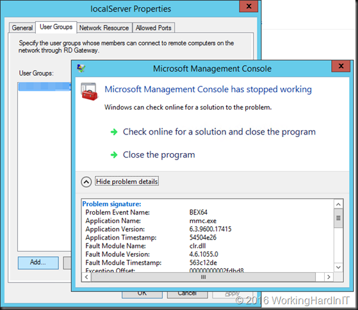
Task: Click the horizontal scroll right arrow
Action: [x=329, y=277]
